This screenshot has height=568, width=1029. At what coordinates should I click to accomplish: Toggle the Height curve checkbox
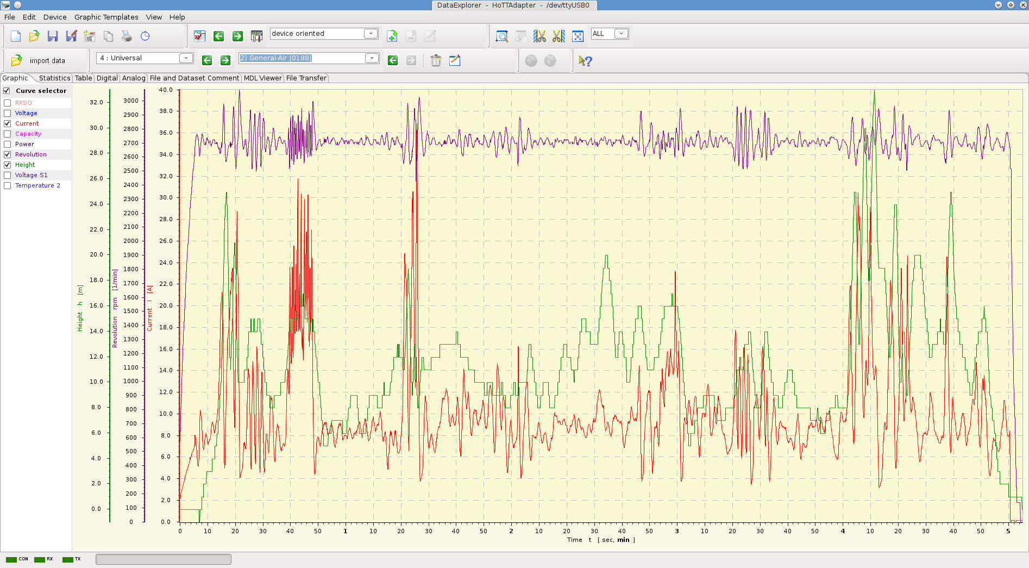click(x=8, y=165)
